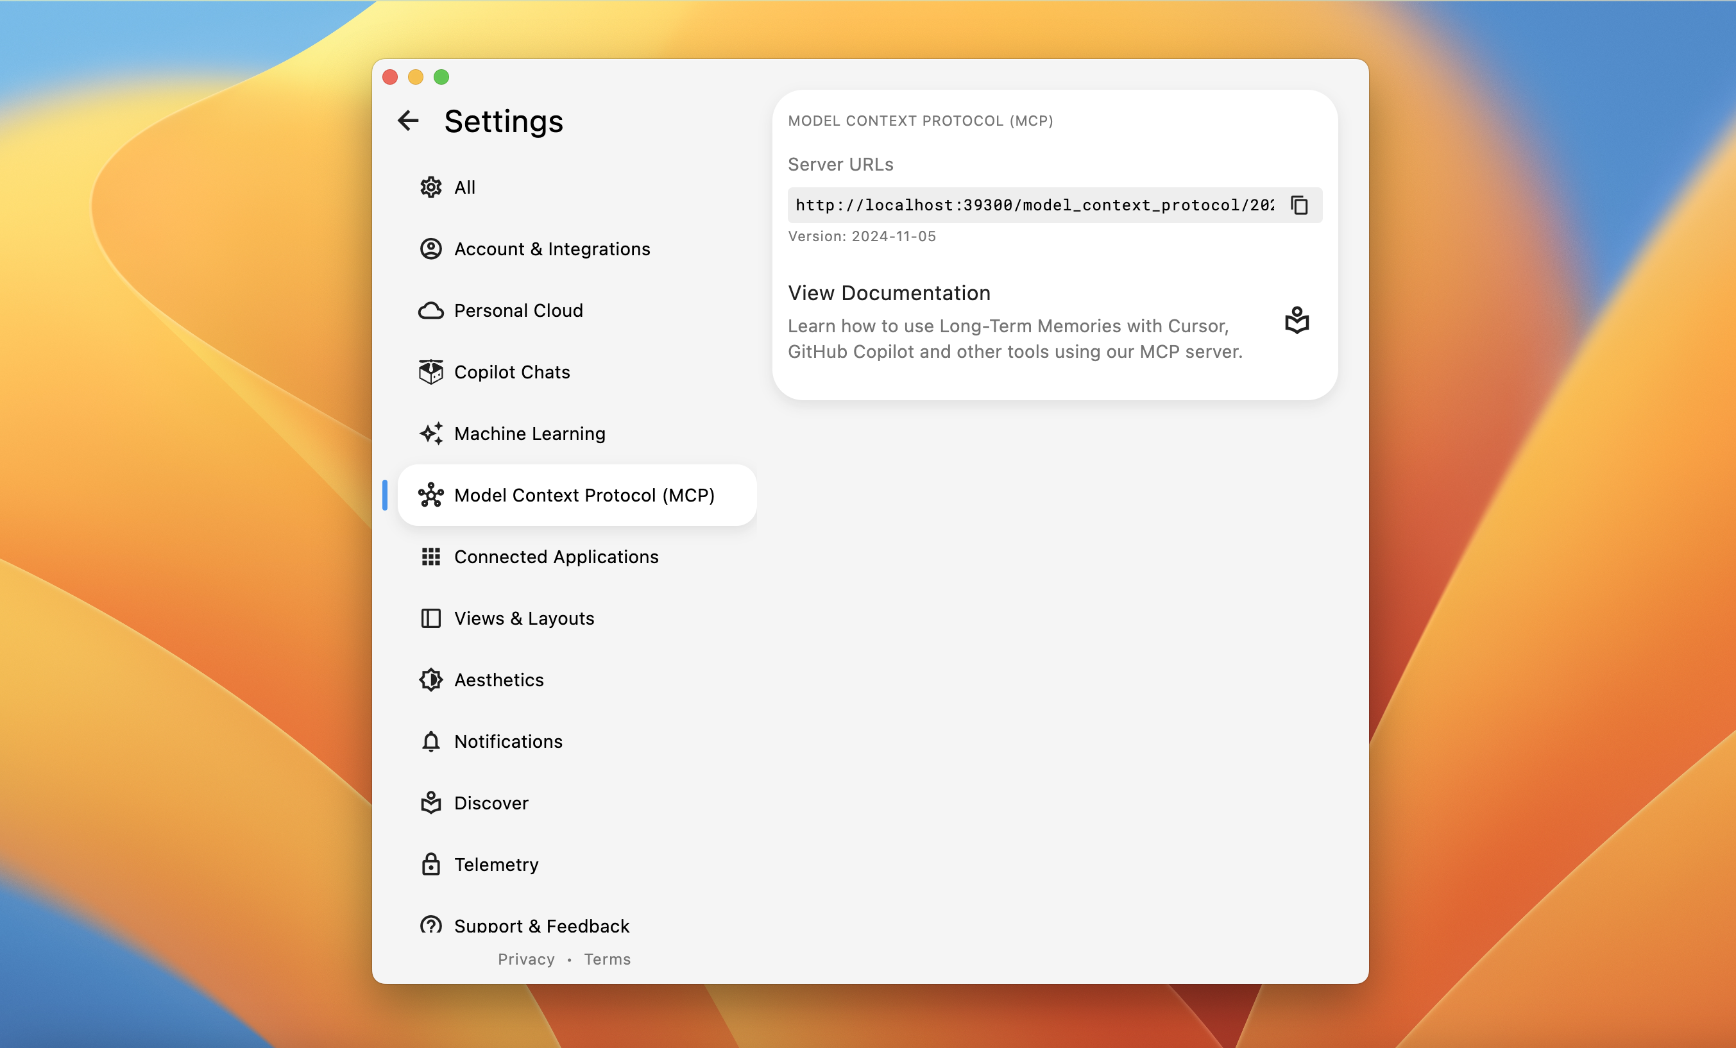1736x1048 pixels.
Task: Click the Learn how to use Long-Term Memories description
Action: [1016, 339]
